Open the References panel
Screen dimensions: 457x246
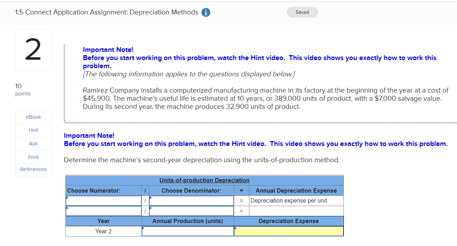tap(33, 169)
